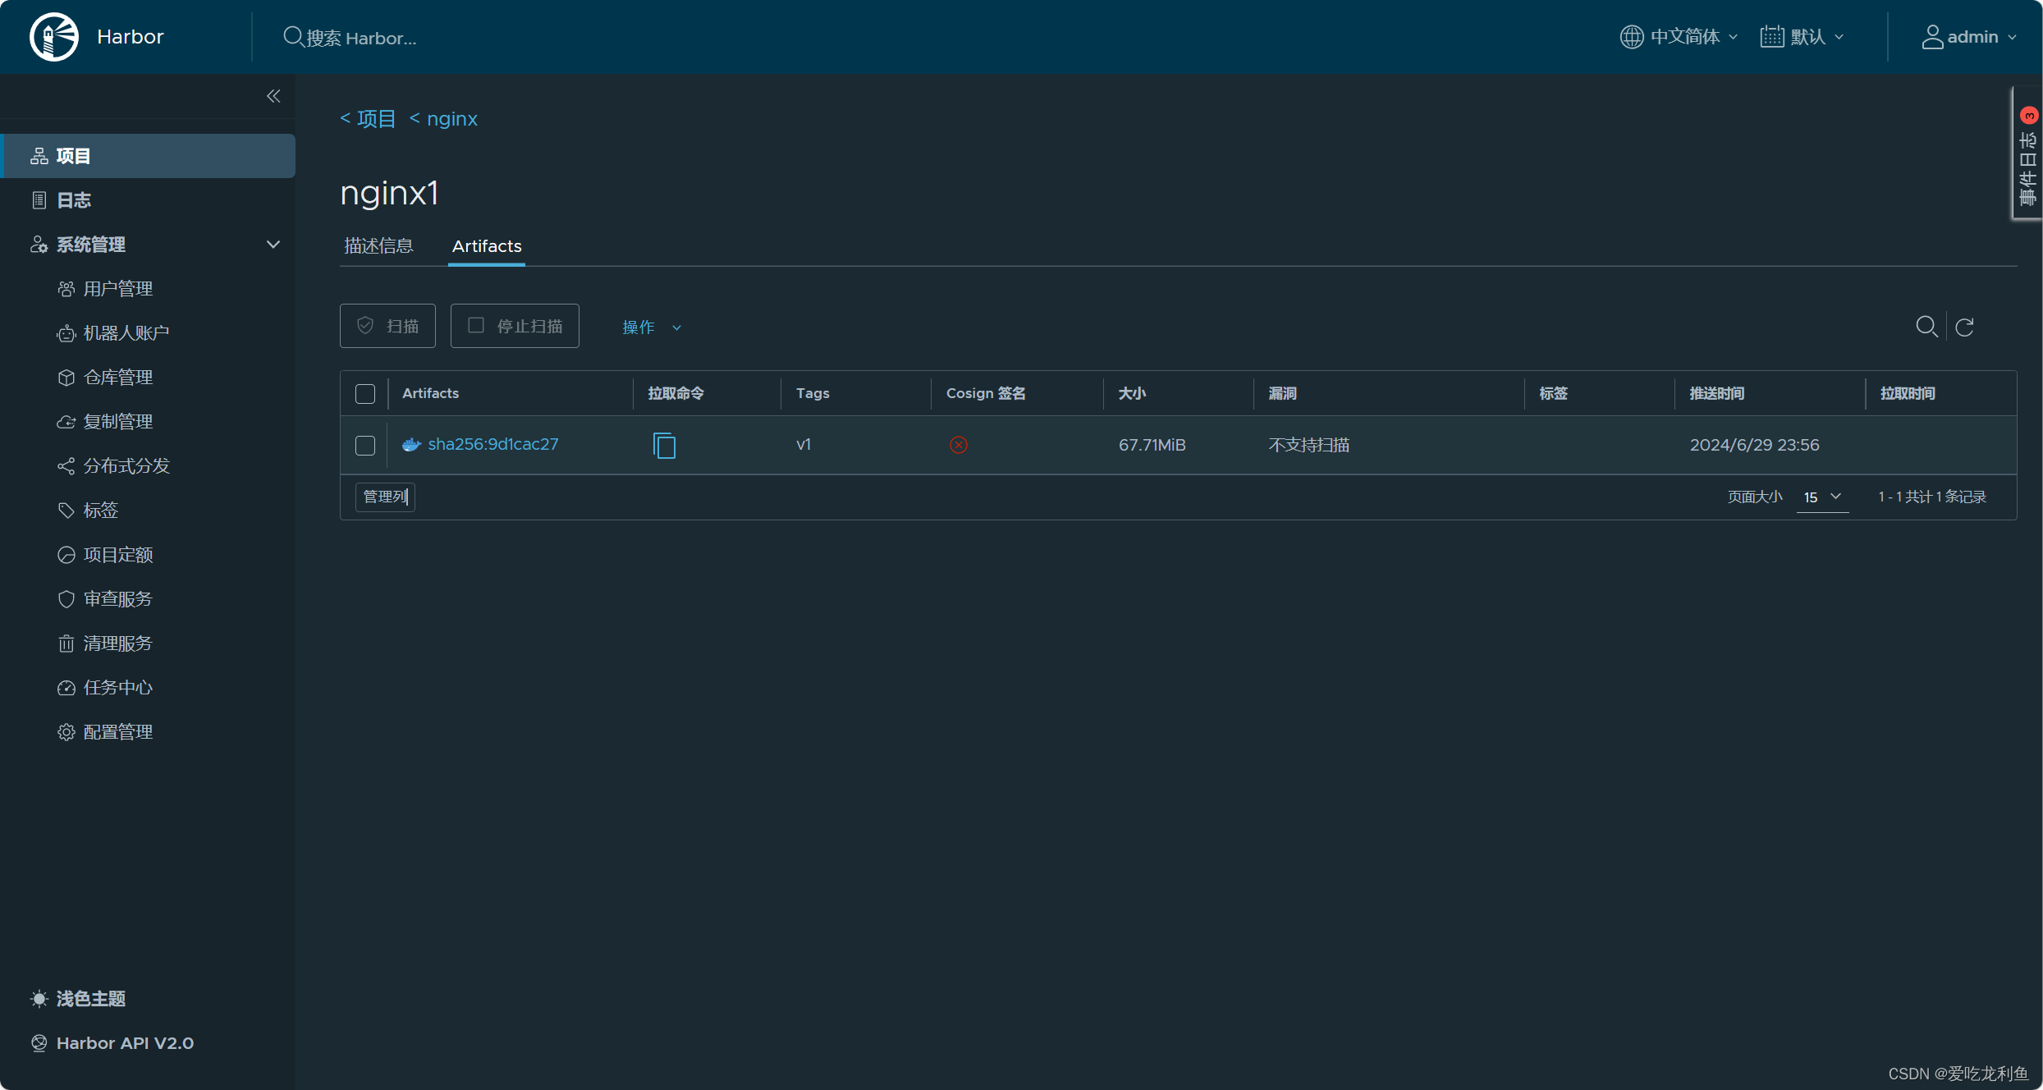The image size is (2043, 1090).
Task: Click the 不支持扫描 vulnerability cell
Action: [1309, 445]
